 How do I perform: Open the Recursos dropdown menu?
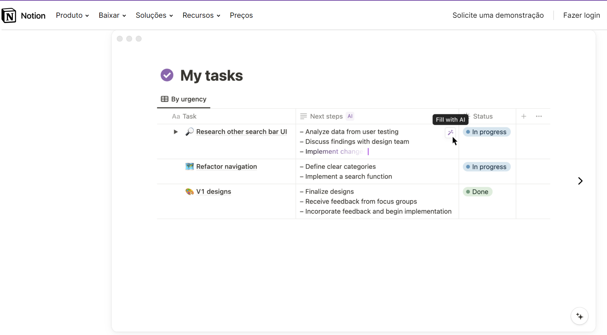coord(201,15)
